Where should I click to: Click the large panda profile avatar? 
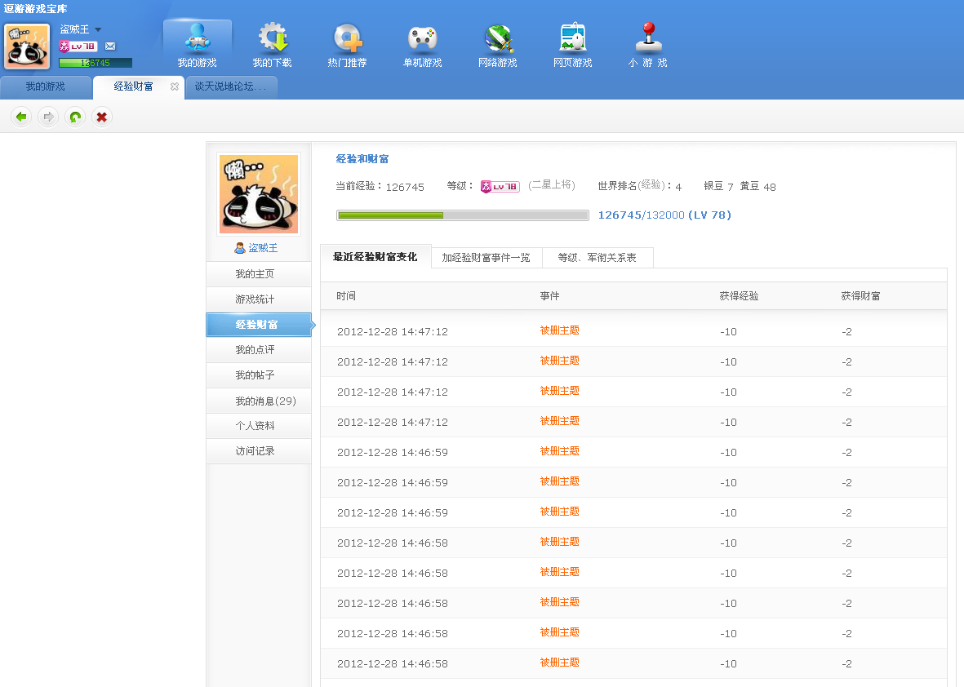coord(259,193)
